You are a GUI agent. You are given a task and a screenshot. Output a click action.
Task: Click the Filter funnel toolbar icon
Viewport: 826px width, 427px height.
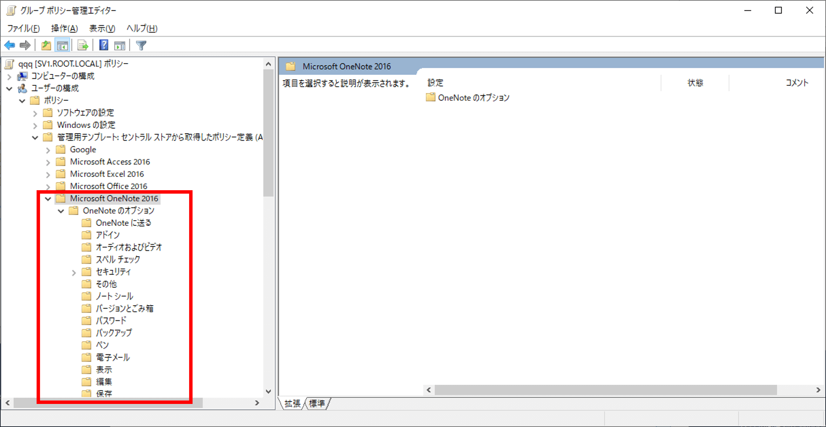pos(141,45)
